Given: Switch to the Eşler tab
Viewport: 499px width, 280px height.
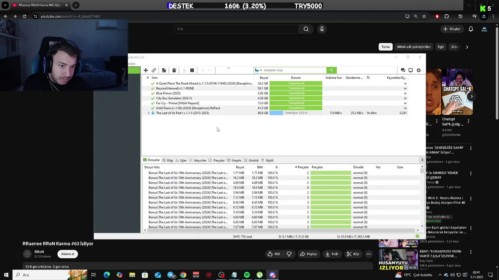Looking at the screenshot, I should point(181,160).
